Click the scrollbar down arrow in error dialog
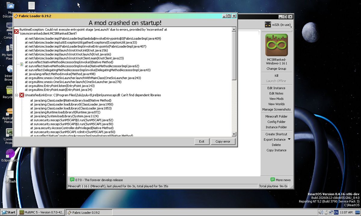 [x=234, y=134]
